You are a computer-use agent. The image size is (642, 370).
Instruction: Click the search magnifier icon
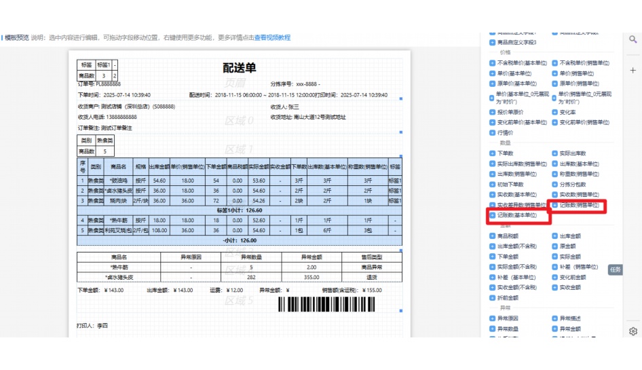coord(632,39)
